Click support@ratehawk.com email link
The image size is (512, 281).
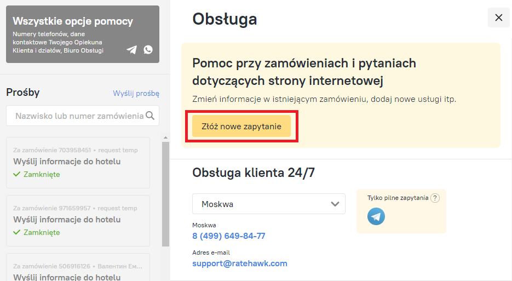tap(239, 263)
